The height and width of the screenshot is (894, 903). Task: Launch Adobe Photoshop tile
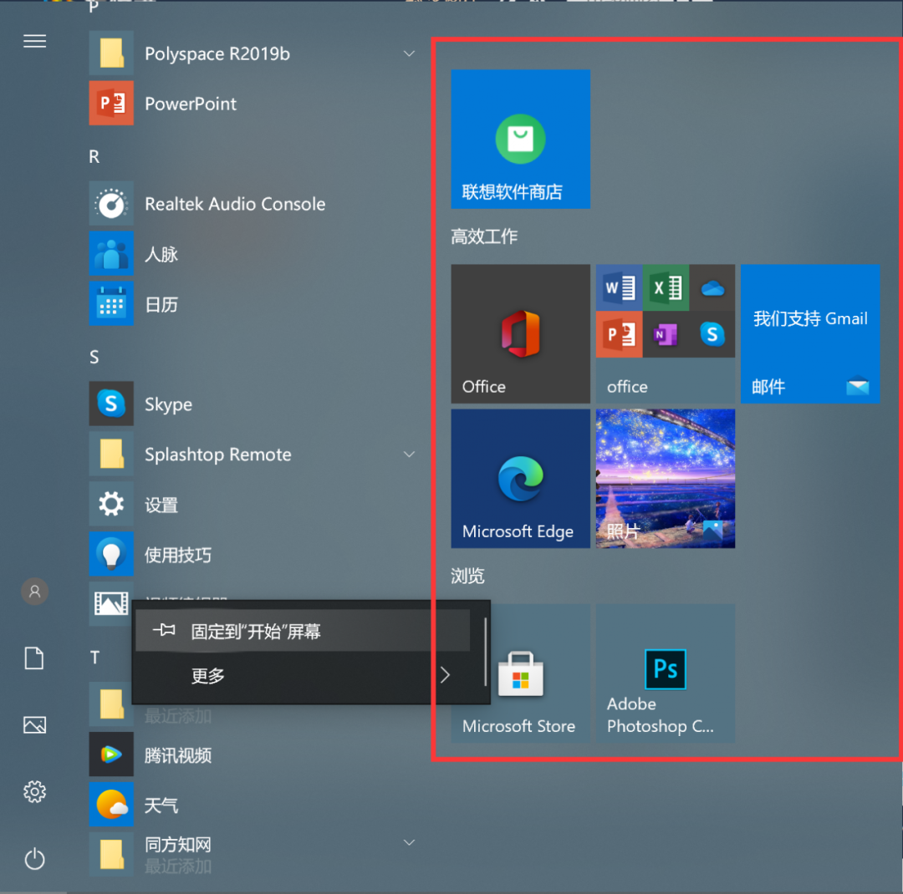click(x=666, y=673)
